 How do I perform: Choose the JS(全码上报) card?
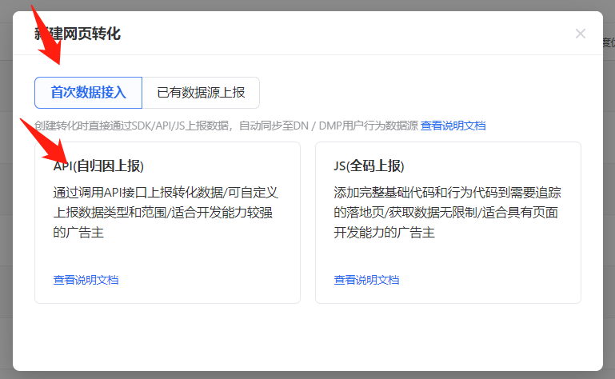pyautogui.click(x=449, y=222)
